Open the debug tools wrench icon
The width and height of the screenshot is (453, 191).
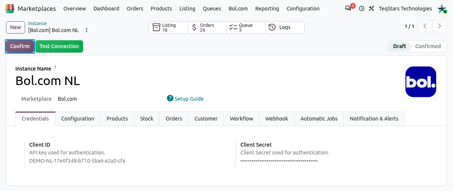[x=371, y=8]
